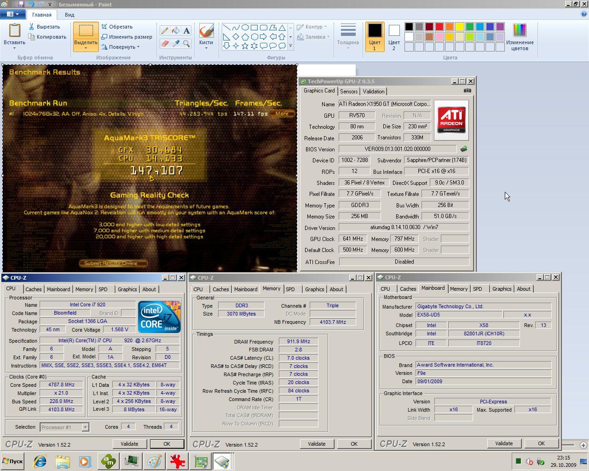Screen dimensions: 589x471
Task: Choose the oval shape in shapes gallery
Action: [x=245, y=28]
